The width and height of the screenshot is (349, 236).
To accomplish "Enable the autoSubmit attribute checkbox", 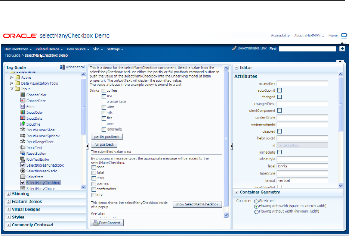I will pyautogui.click(x=279, y=90).
